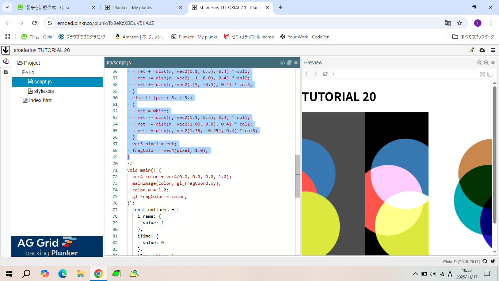The height and width of the screenshot is (281, 499).
Task: Select the files sidebar icon
Action: click(x=6, y=61)
